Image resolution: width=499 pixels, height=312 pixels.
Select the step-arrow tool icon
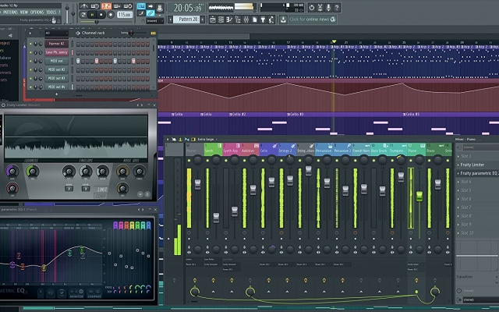150,6
